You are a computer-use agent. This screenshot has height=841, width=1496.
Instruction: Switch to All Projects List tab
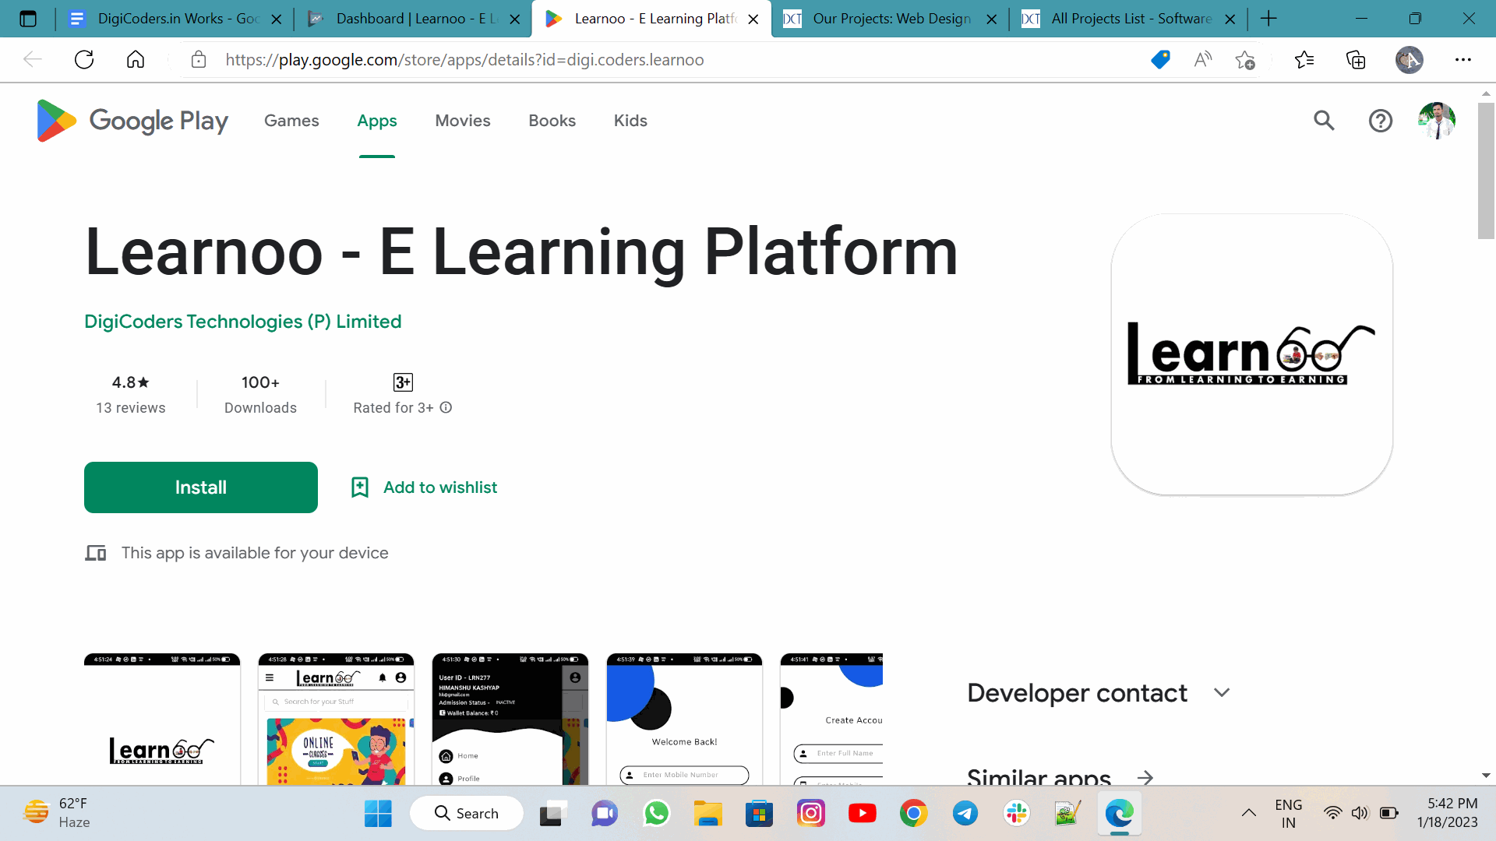(1128, 19)
